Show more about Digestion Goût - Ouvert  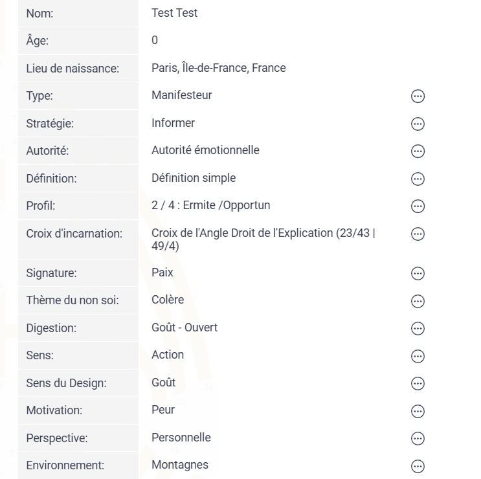click(418, 328)
